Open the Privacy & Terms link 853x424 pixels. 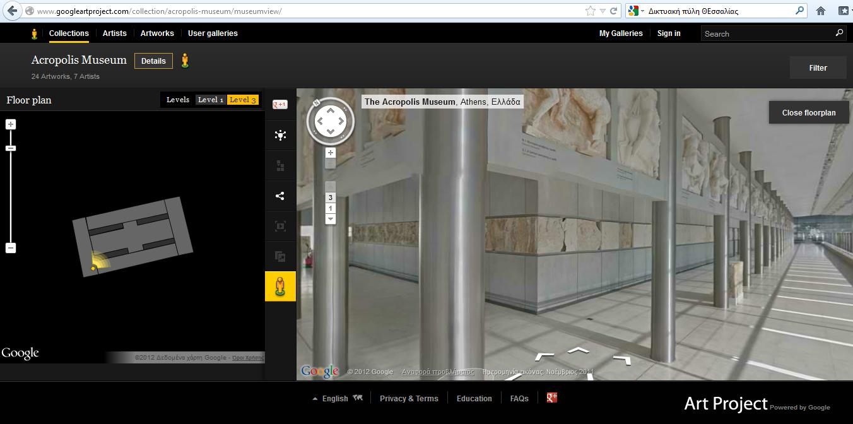(x=409, y=398)
